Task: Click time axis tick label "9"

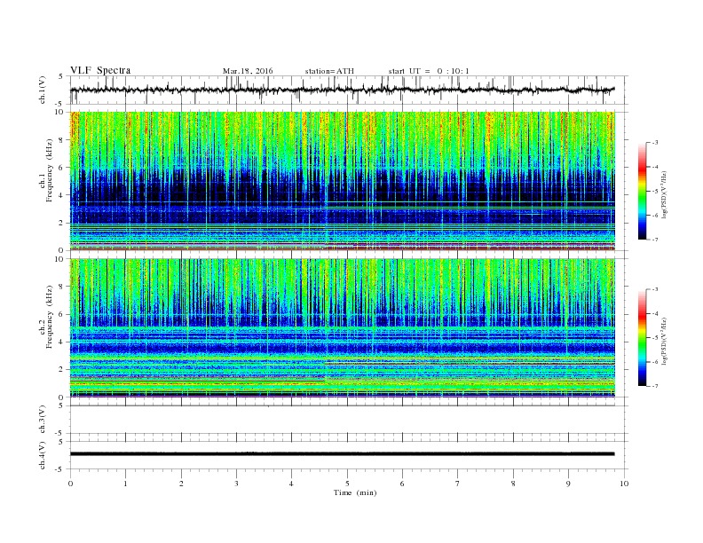Action: 568,484
